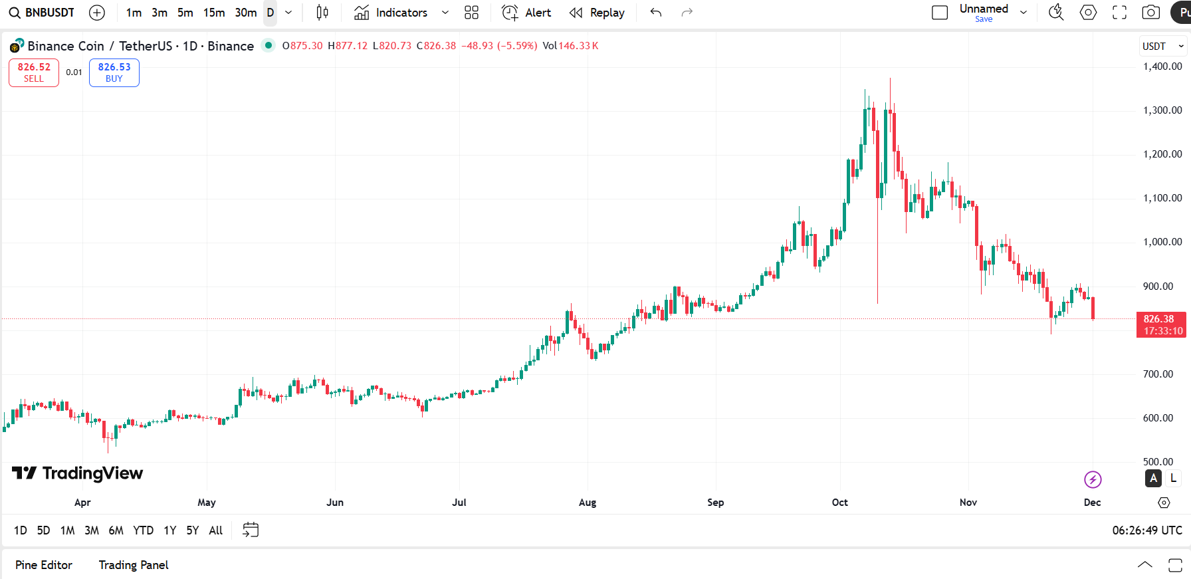This screenshot has width=1191, height=579.
Task: Click the candlestick chart style icon
Action: (x=322, y=12)
